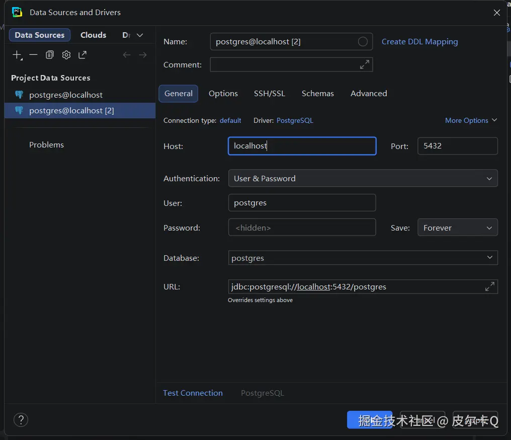Open driver settings via the wrench icon
Screen dimensions: 511x440
[x=66, y=55]
